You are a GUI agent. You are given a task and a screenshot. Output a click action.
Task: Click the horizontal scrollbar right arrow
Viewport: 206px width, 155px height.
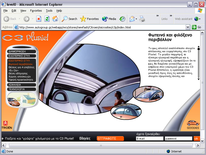198,145
